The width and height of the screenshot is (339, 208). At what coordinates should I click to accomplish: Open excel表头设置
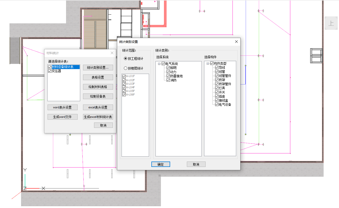point(98,107)
